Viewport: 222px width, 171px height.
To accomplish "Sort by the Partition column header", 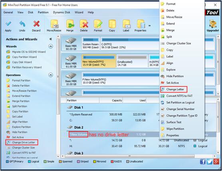I will (x=83, y=100).
